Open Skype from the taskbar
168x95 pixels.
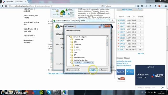pyautogui.click(x=49, y=92)
